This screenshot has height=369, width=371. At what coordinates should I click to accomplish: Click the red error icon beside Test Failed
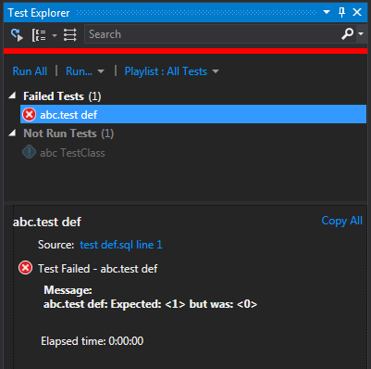pos(25,268)
